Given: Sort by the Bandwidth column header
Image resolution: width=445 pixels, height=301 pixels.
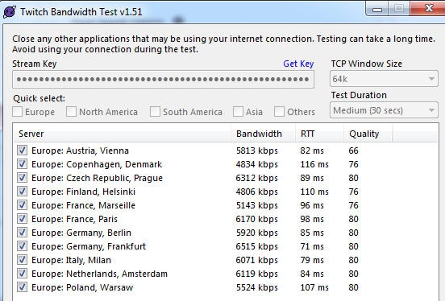Looking at the screenshot, I should click(263, 134).
